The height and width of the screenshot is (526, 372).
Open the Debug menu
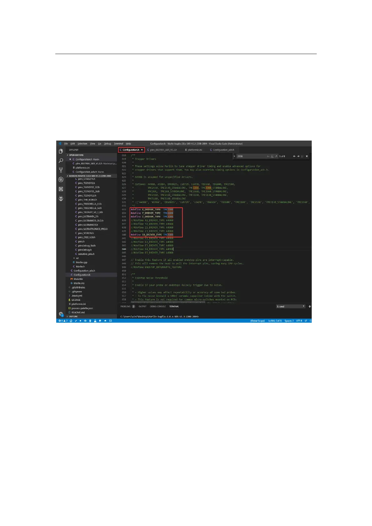(x=107, y=144)
